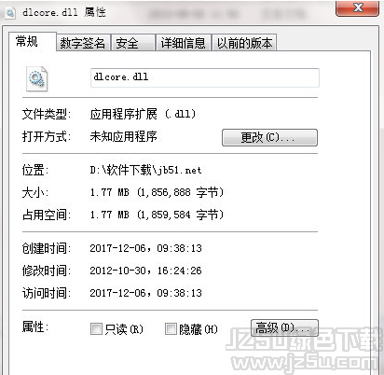Select the modified time 2012-10-30, 16:24:26

click(145, 271)
